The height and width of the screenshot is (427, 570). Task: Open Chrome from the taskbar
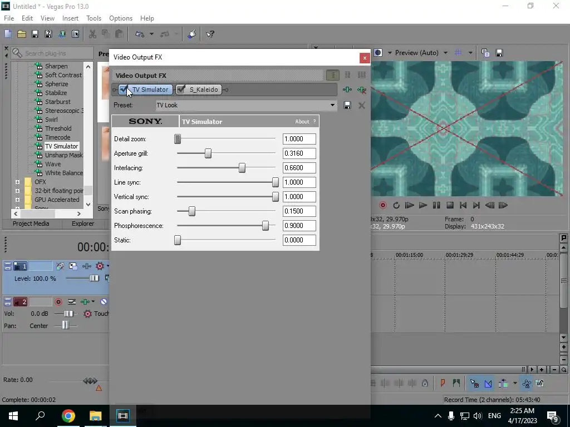(68, 416)
